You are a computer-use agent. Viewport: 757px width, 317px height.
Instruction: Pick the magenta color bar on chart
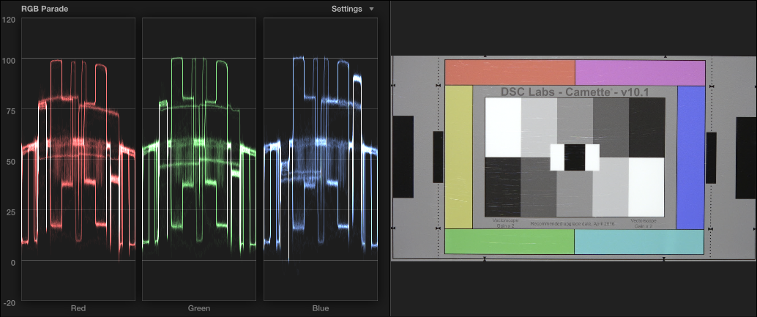point(639,72)
